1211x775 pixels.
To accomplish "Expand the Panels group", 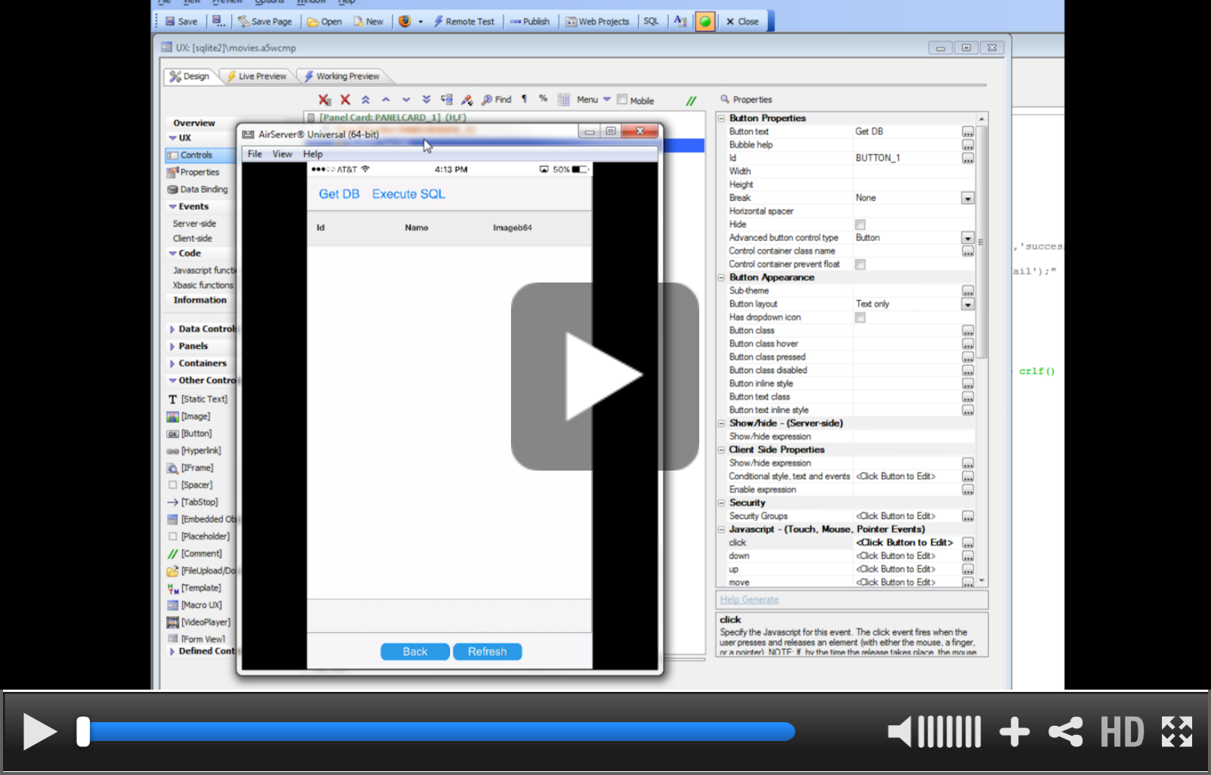I will tap(172, 347).
